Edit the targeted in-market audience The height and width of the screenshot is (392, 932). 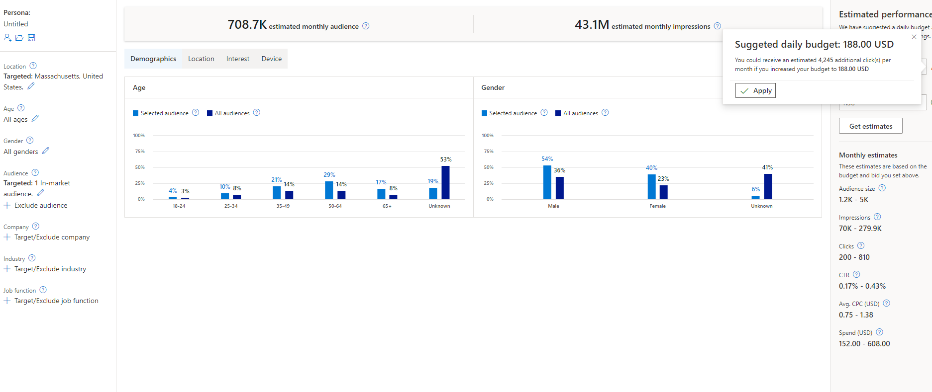[40, 193]
